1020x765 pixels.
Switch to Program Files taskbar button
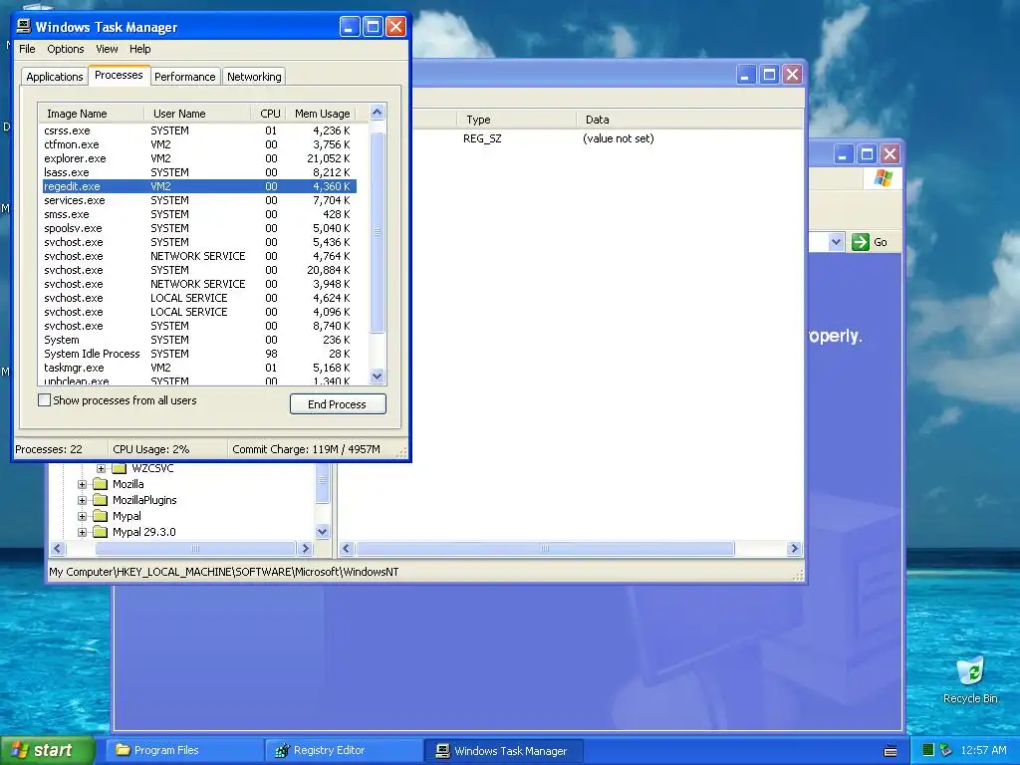click(184, 751)
